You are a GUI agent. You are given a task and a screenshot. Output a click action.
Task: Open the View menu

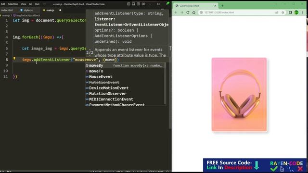(24, 4)
